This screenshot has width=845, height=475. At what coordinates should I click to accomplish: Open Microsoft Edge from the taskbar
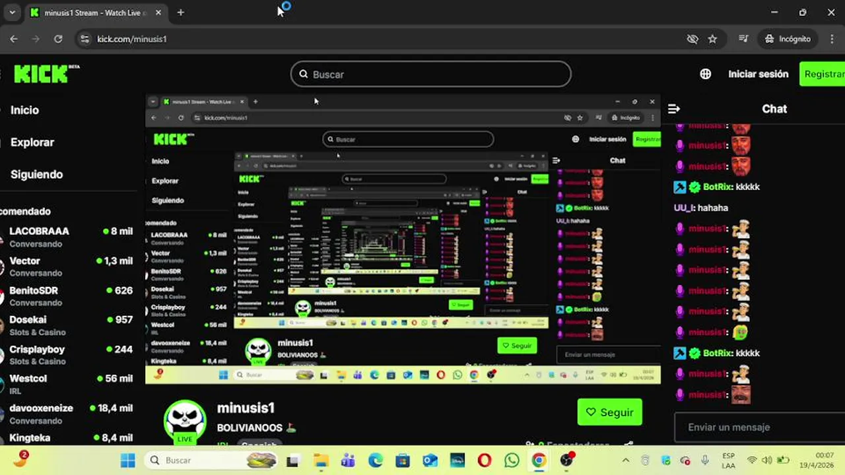point(376,460)
